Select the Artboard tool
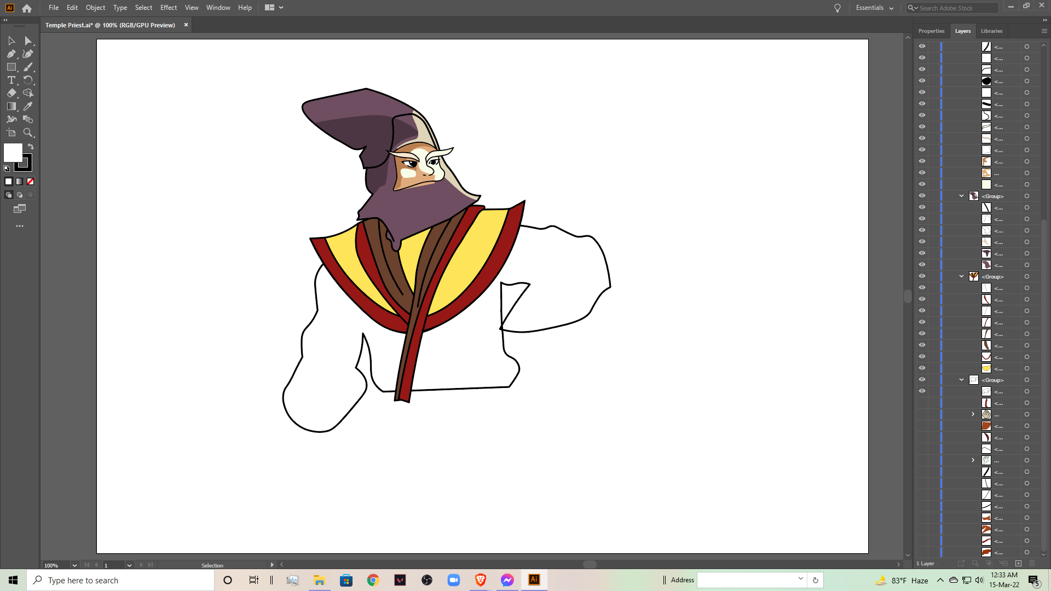This screenshot has height=591, width=1051. [11, 133]
